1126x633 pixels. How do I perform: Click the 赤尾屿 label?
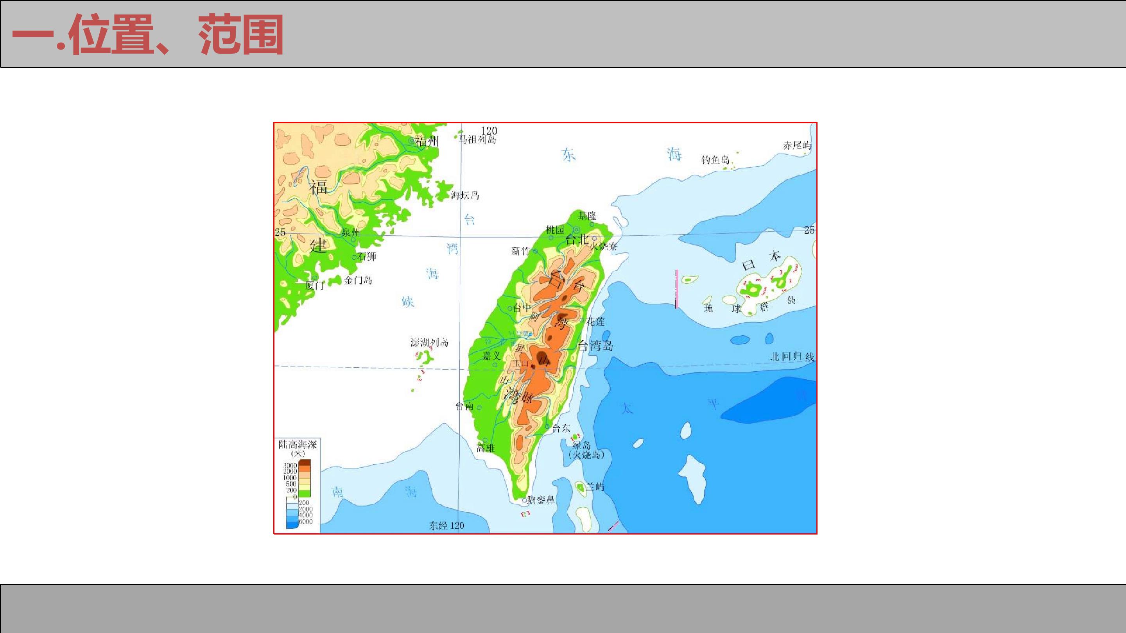point(797,145)
